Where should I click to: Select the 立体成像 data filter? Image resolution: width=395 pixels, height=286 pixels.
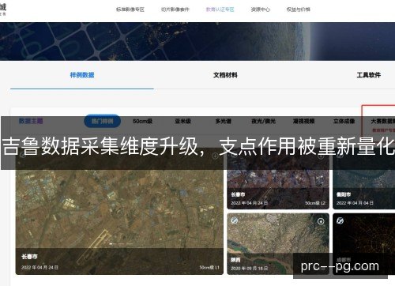344,121
